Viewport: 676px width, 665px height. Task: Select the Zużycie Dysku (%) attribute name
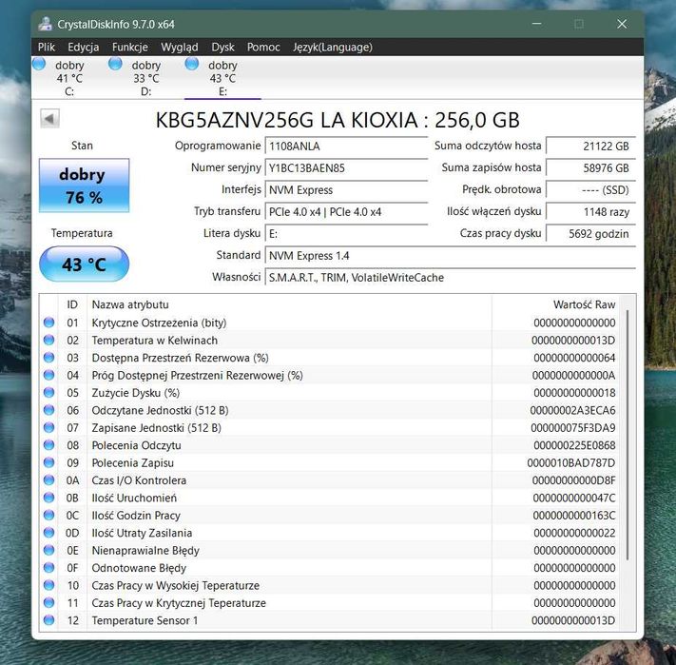pyautogui.click(x=135, y=393)
